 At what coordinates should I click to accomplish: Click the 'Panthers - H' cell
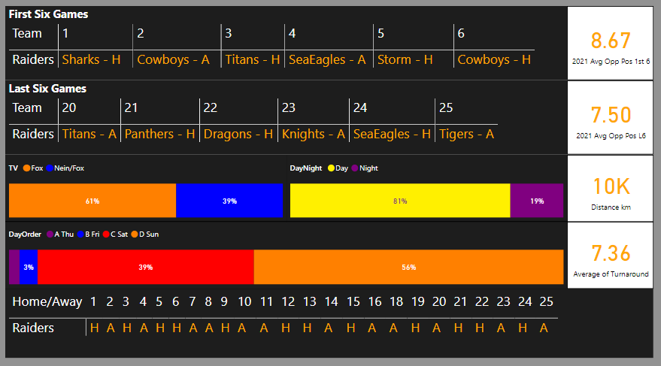click(x=159, y=134)
